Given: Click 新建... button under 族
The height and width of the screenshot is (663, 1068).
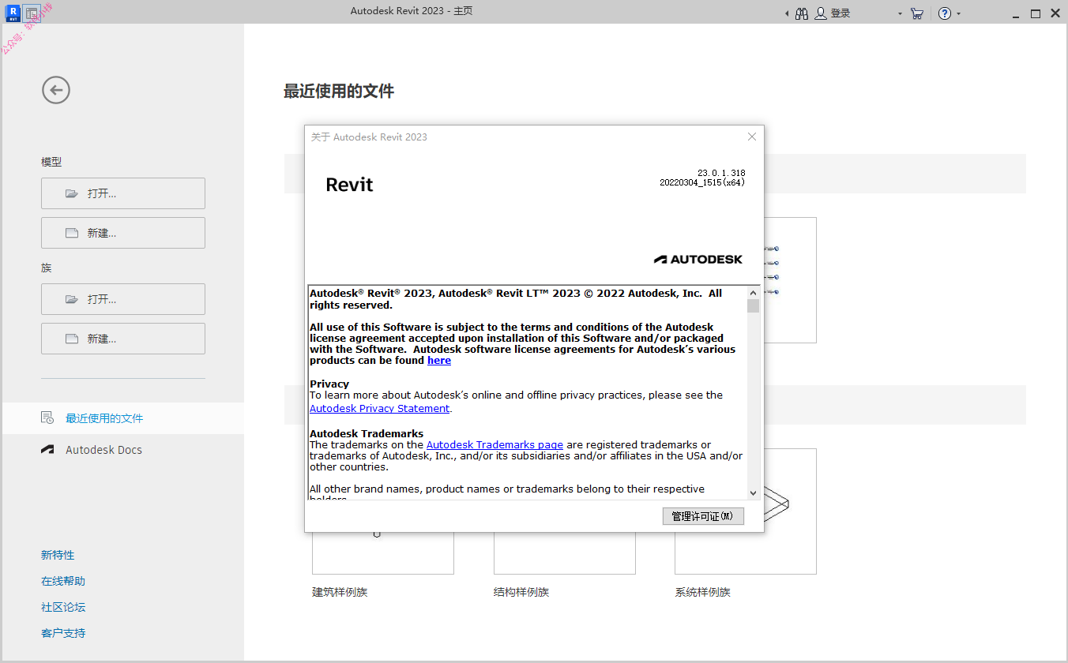Looking at the screenshot, I should pos(123,339).
